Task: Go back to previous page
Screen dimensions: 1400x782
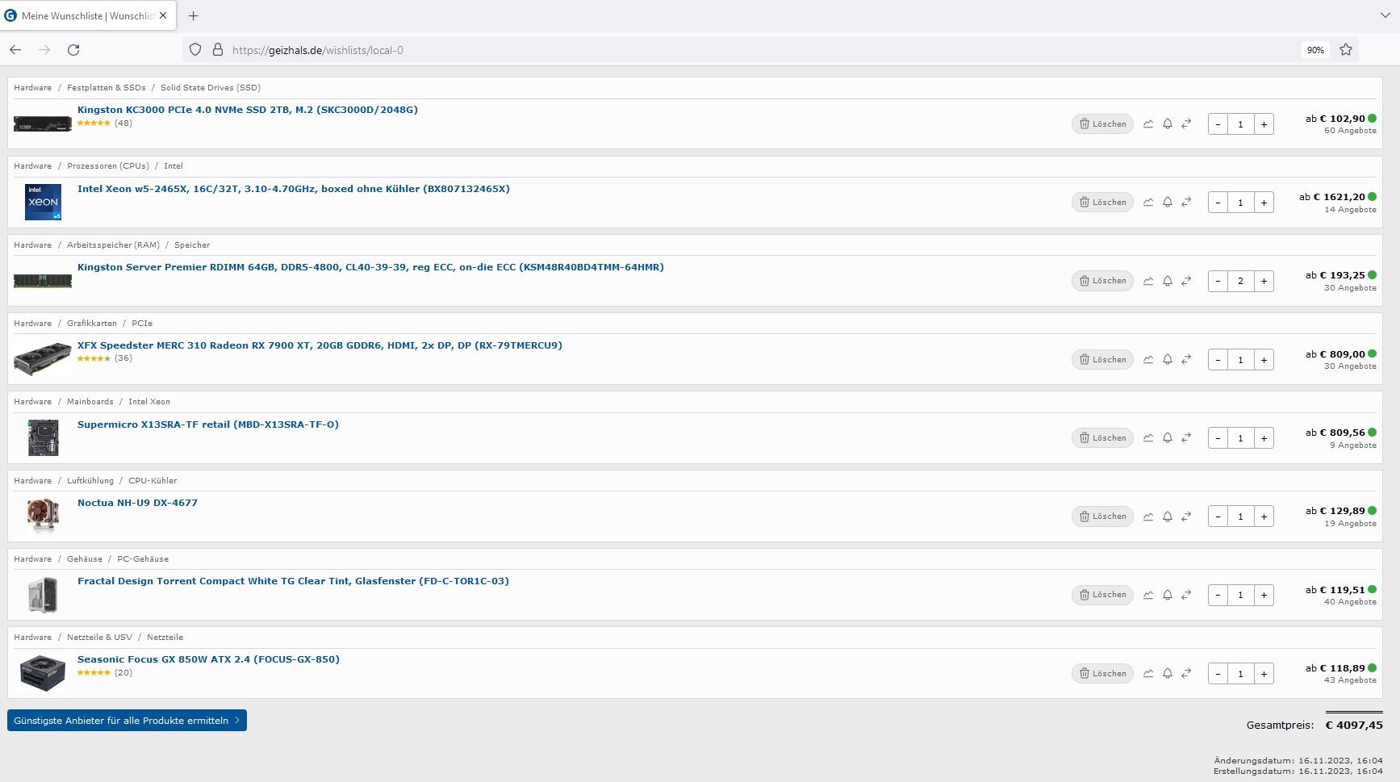Action: point(15,50)
